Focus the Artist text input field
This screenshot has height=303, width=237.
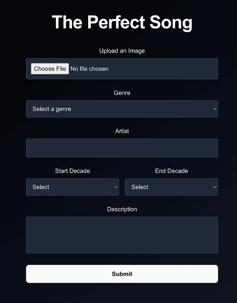(x=122, y=148)
